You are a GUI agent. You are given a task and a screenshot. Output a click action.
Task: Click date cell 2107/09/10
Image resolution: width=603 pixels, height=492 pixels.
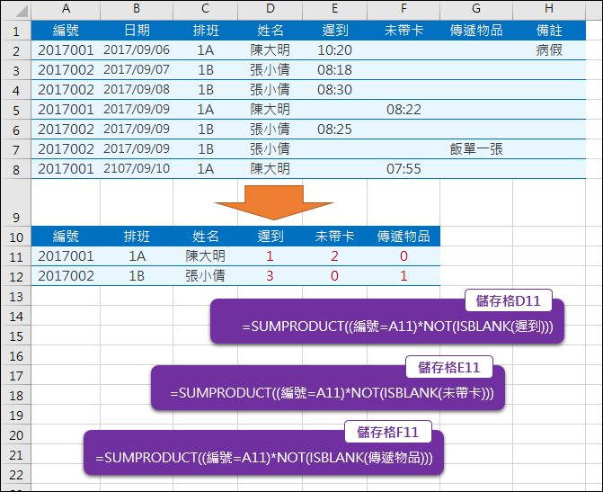(x=137, y=168)
